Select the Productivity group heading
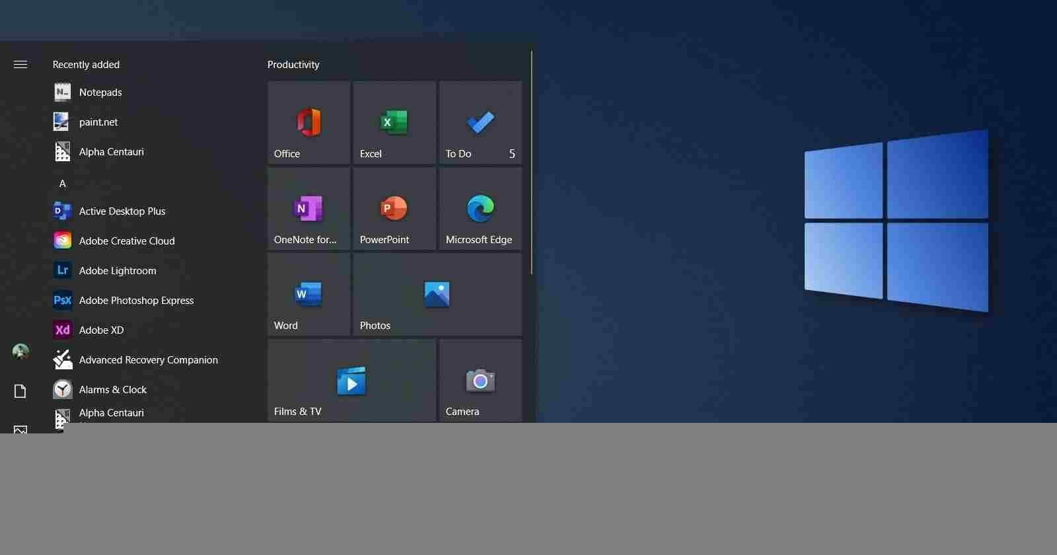Image resolution: width=1057 pixels, height=555 pixels. [293, 64]
